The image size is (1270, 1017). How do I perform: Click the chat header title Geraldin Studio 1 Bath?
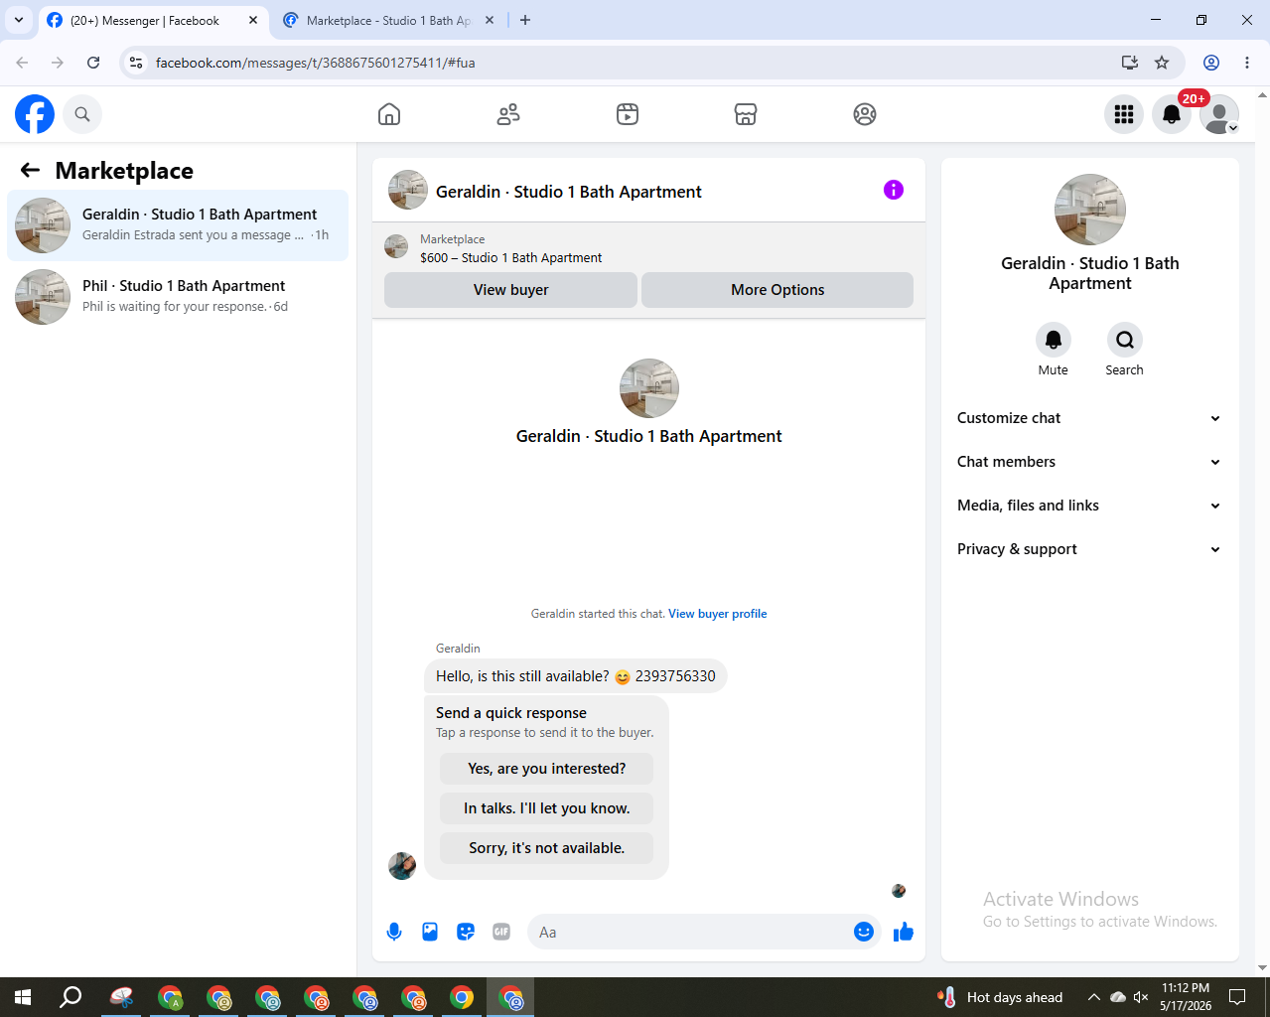(x=569, y=192)
